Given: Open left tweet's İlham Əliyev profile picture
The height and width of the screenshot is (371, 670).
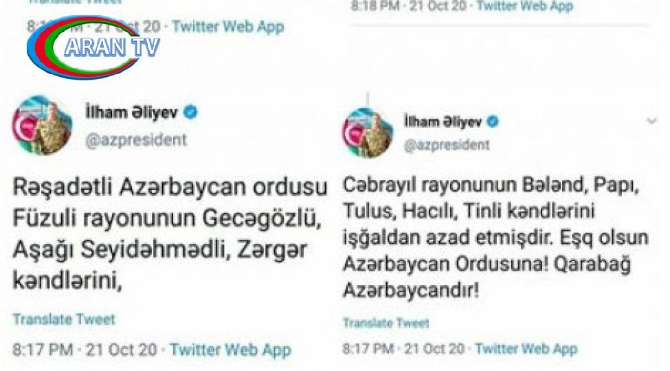Looking at the screenshot, I should pos(42,125).
